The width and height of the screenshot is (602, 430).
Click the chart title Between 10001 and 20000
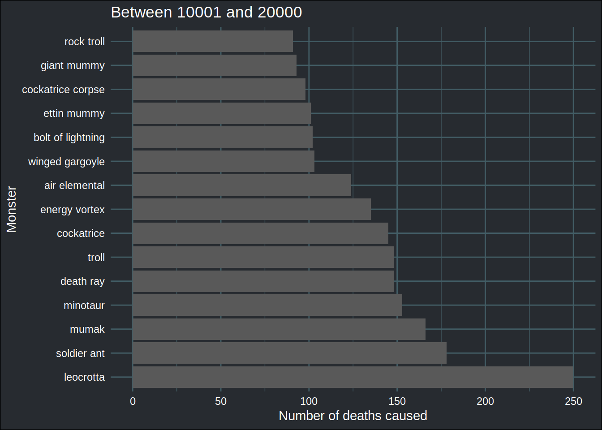206,12
